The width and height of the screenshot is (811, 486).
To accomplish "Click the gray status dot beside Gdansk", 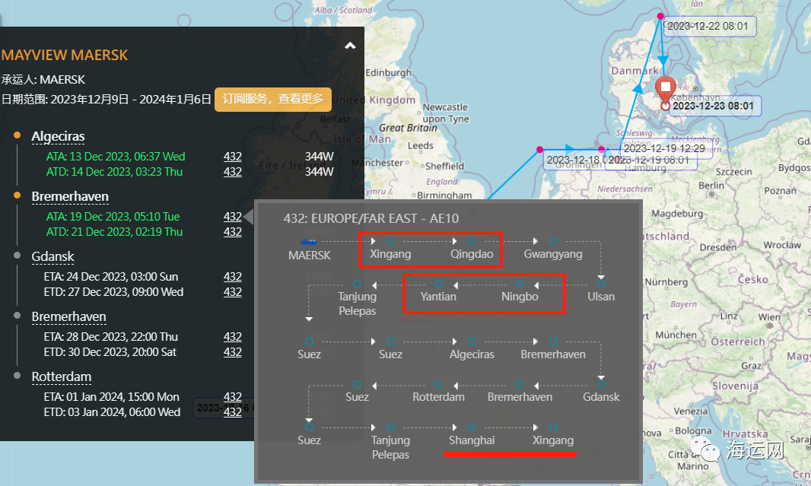I will (x=17, y=256).
